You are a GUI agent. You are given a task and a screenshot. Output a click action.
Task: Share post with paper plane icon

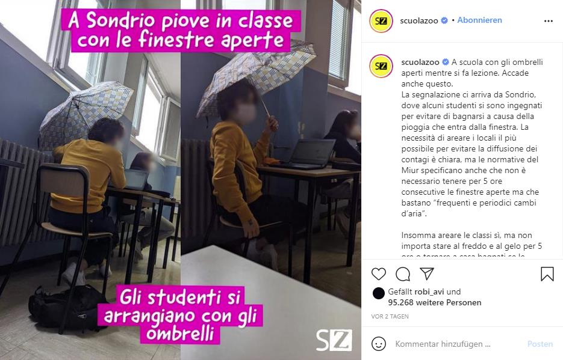(x=427, y=273)
